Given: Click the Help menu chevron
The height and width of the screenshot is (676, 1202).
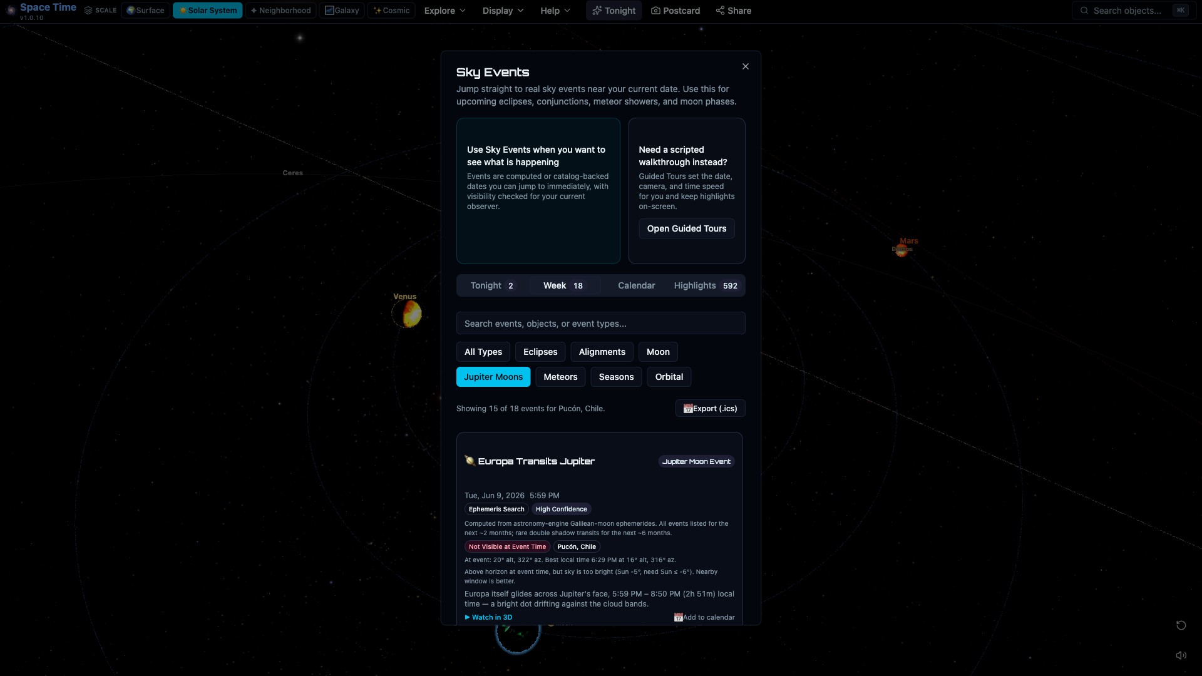Looking at the screenshot, I should 567,11.
